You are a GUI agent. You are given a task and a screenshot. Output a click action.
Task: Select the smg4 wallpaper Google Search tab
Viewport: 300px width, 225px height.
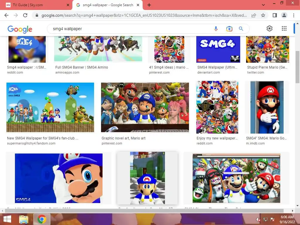pos(107,5)
